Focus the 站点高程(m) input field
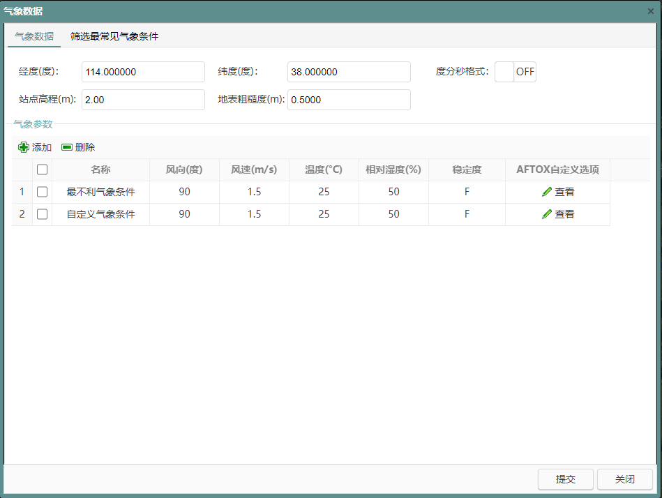The width and height of the screenshot is (662, 498). click(x=143, y=100)
